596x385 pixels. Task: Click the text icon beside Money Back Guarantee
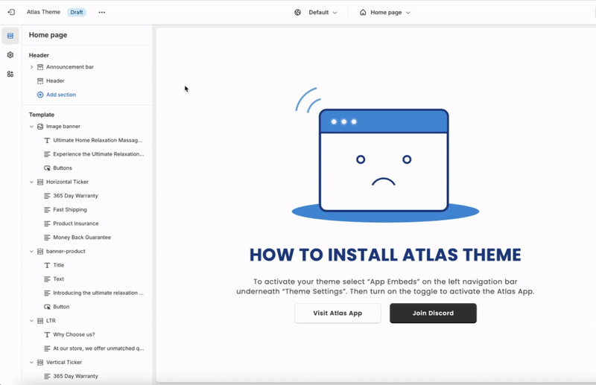click(47, 238)
